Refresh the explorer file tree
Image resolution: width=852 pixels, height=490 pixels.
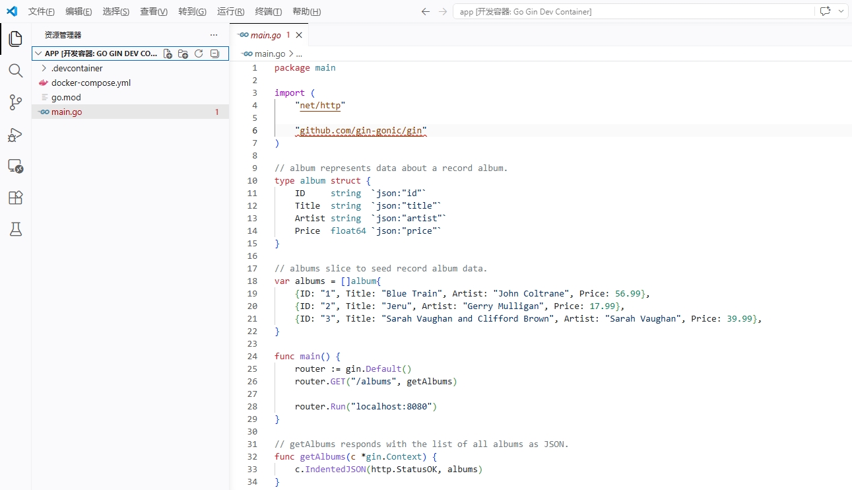(x=199, y=53)
